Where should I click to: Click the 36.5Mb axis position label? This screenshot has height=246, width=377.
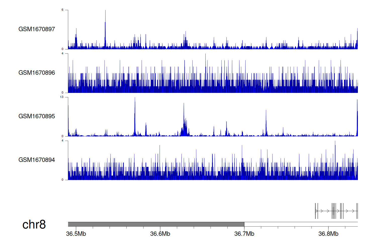76,234
